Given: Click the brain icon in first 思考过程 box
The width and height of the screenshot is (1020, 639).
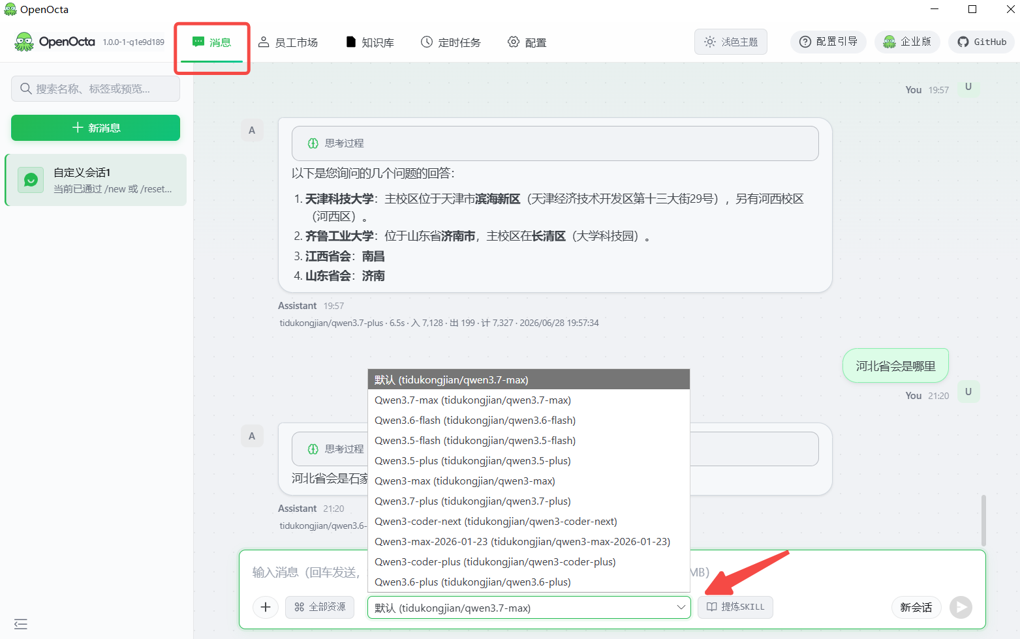Looking at the screenshot, I should point(313,143).
